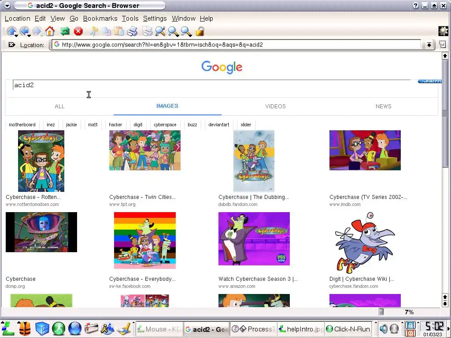Click the Security padlock icon

click(200, 31)
